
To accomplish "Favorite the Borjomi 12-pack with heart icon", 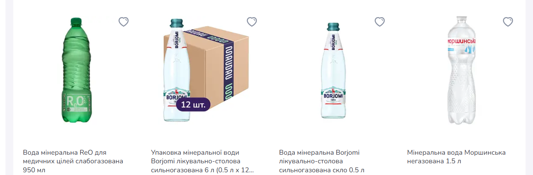I will click(252, 22).
